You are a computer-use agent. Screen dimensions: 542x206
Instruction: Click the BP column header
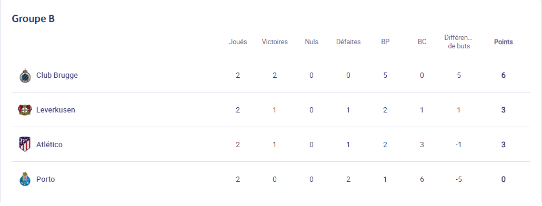(x=385, y=42)
